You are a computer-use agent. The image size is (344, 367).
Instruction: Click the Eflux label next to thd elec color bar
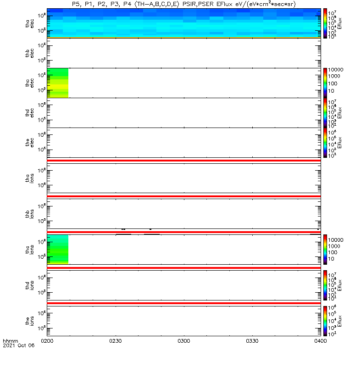click(x=340, y=113)
